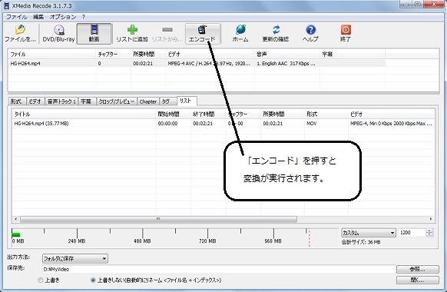447x292 pixels.
Task: Open the カスタム size preset dropdown
Action: click(x=369, y=233)
